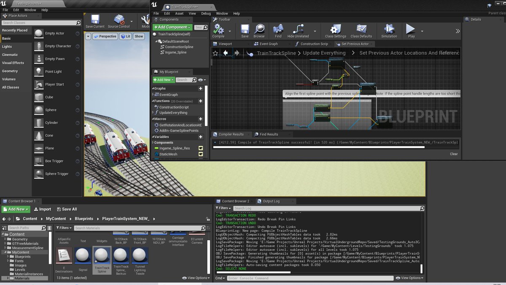Click the Clear button in Compiler Results
This screenshot has width=506, height=285.
click(454, 154)
